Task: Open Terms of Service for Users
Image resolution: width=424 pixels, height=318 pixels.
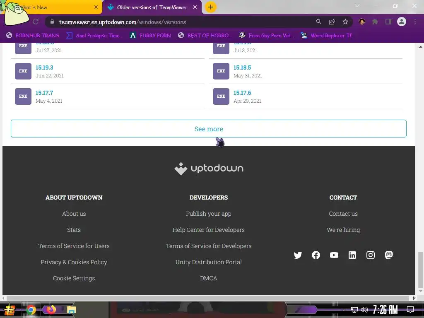Action: 74,246
